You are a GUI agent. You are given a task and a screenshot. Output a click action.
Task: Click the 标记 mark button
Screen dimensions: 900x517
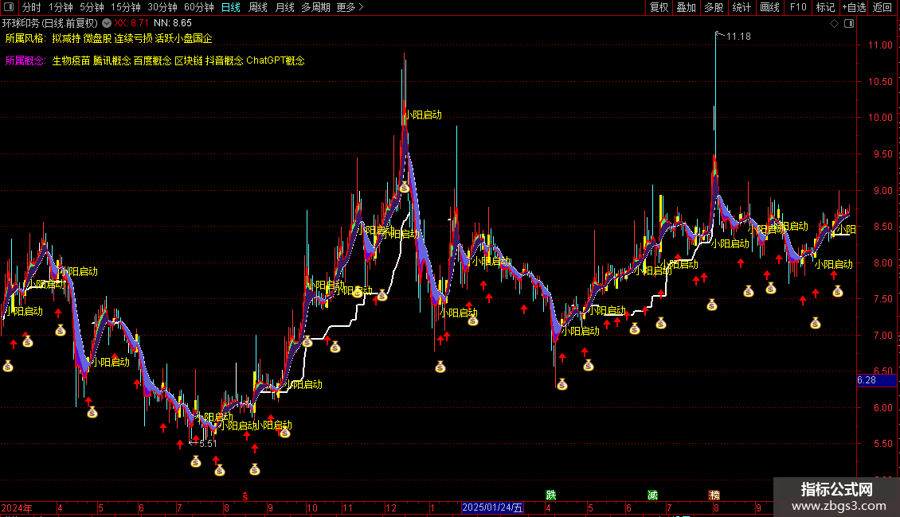point(825,7)
